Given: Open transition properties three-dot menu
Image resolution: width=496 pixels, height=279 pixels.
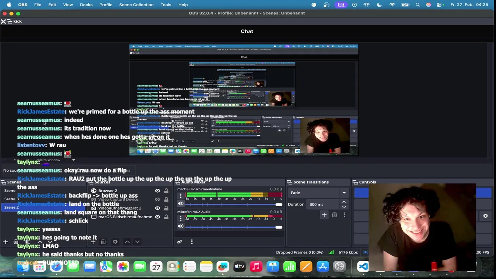Looking at the screenshot, I should 344,215.
